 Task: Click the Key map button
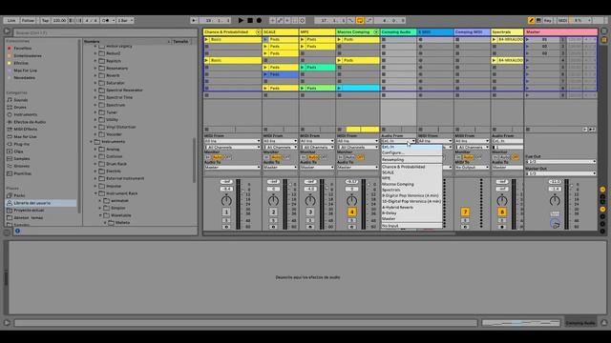click(x=548, y=20)
